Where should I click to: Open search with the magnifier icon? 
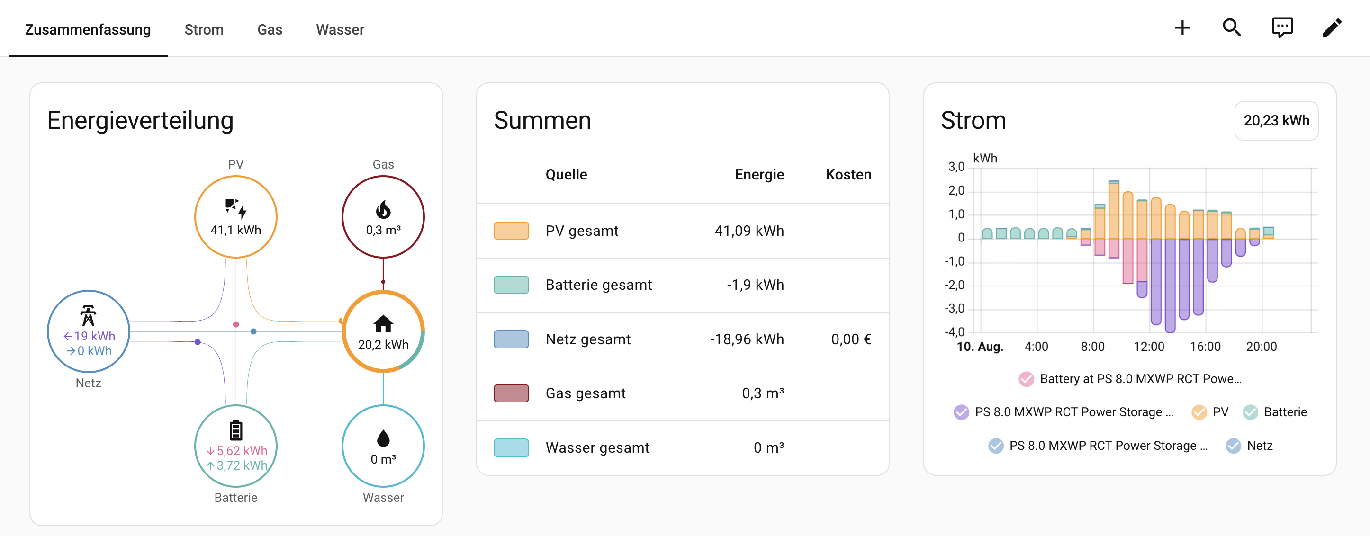(1232, 28)
